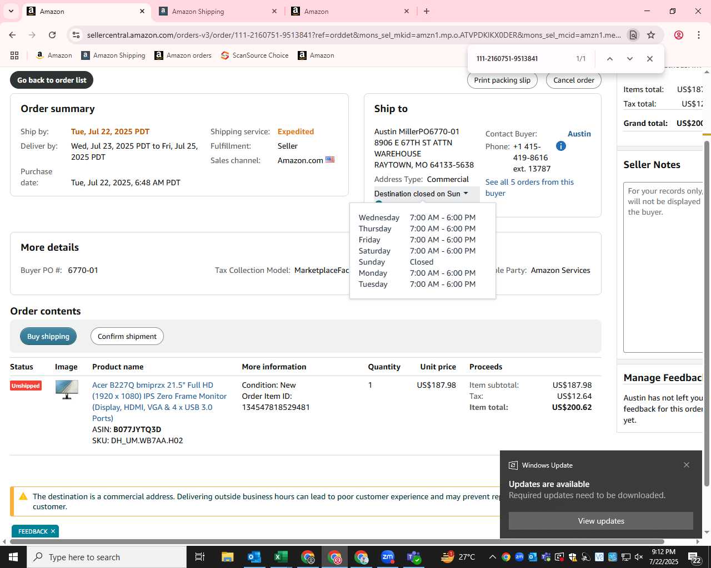Collapse the Destination closed on Sun dropdown
The height and width of the screenshot is (568, 711).
click(421, 194)
